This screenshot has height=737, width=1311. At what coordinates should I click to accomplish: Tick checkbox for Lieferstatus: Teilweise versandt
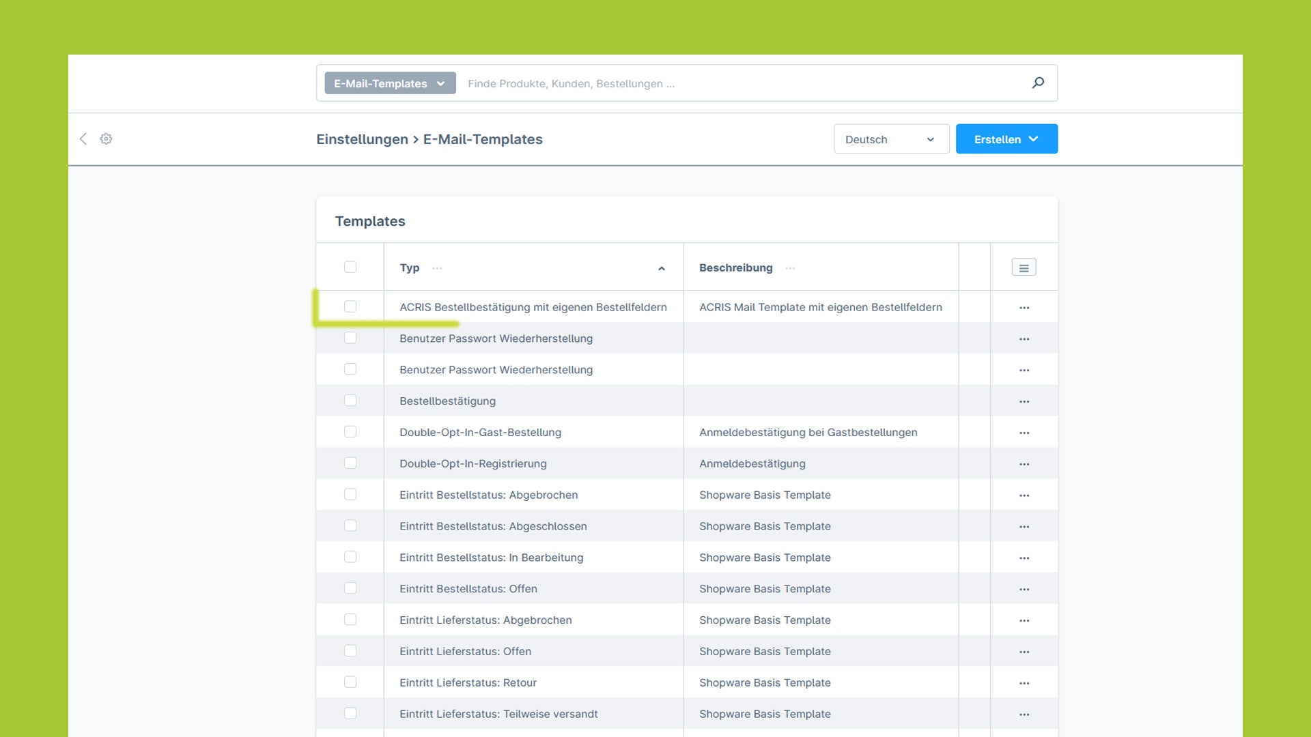(350, 713)
